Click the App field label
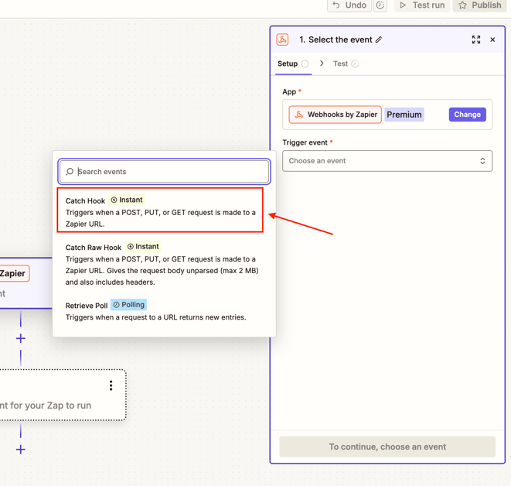 (x=289, y=91)
